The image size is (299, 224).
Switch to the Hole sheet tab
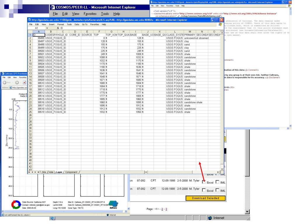[51, 172]
